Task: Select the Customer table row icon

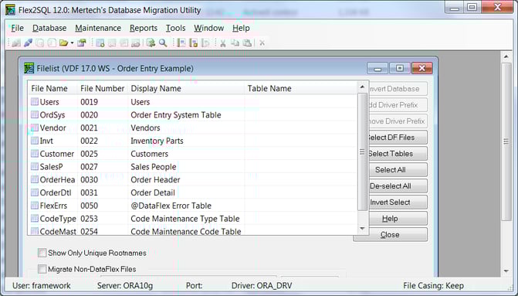Action: coord(35,154)
